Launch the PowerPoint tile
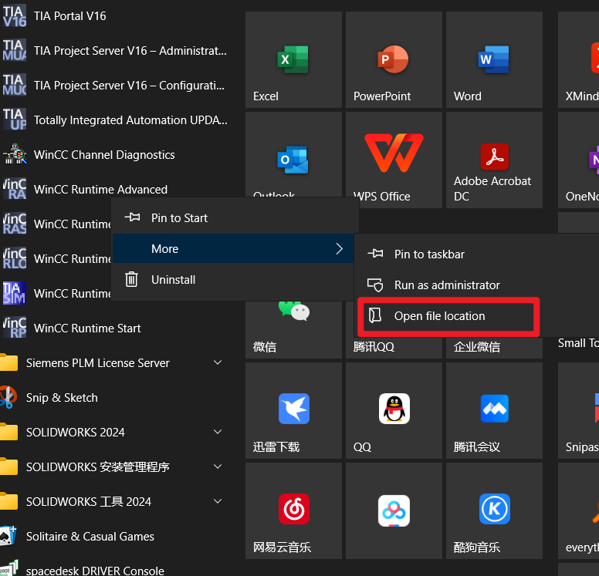 coord(394,60)
